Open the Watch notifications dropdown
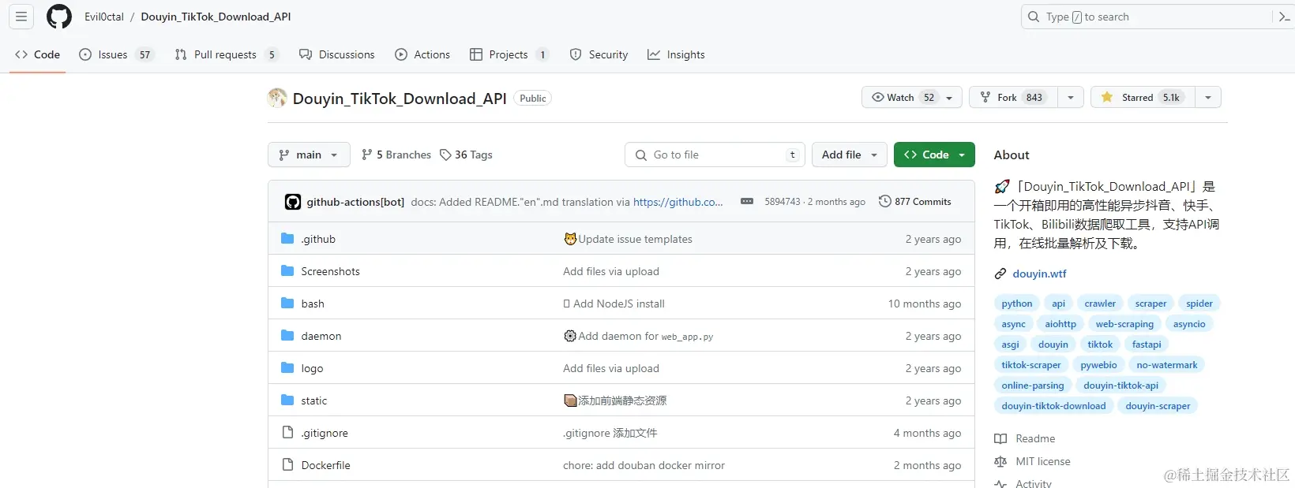 912,97
